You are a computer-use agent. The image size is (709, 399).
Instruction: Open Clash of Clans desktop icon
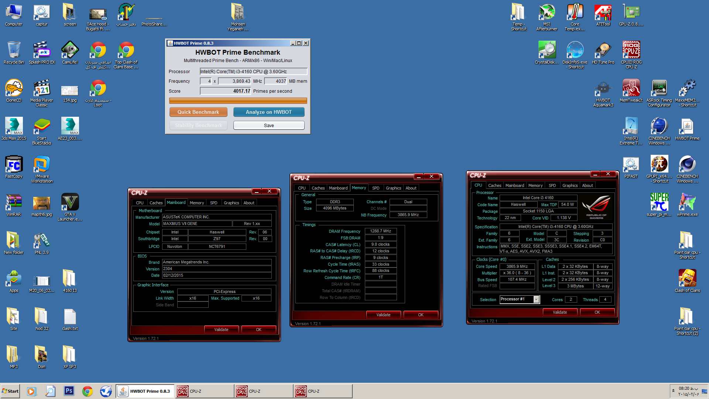pyautogui.click(x=687, y=281)
